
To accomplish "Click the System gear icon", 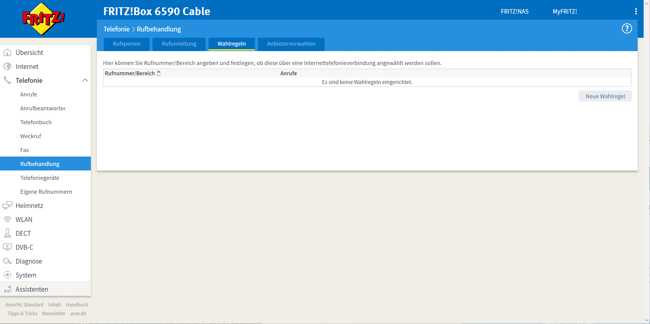I will click(7, 275).
